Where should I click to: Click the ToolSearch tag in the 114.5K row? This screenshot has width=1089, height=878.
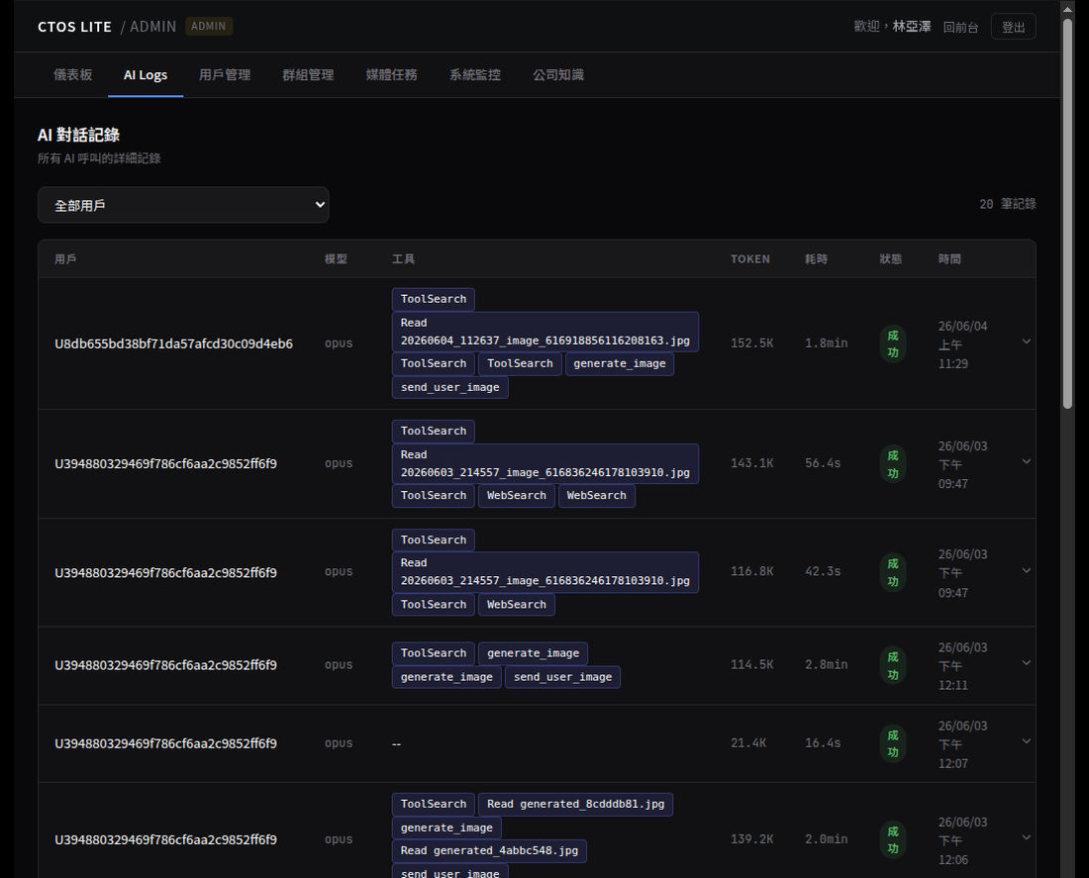[434, 653]
